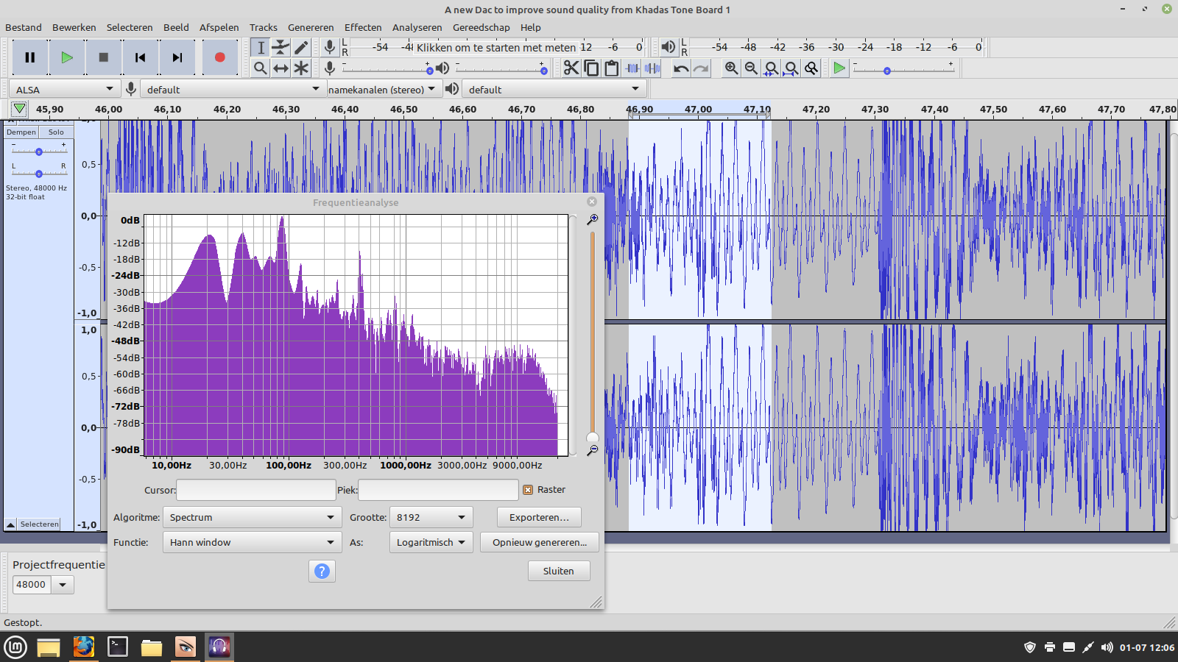Viewport: 1178px width, 662px height.
Task: Zoom in on the waveform
Action: pos(731,68)
